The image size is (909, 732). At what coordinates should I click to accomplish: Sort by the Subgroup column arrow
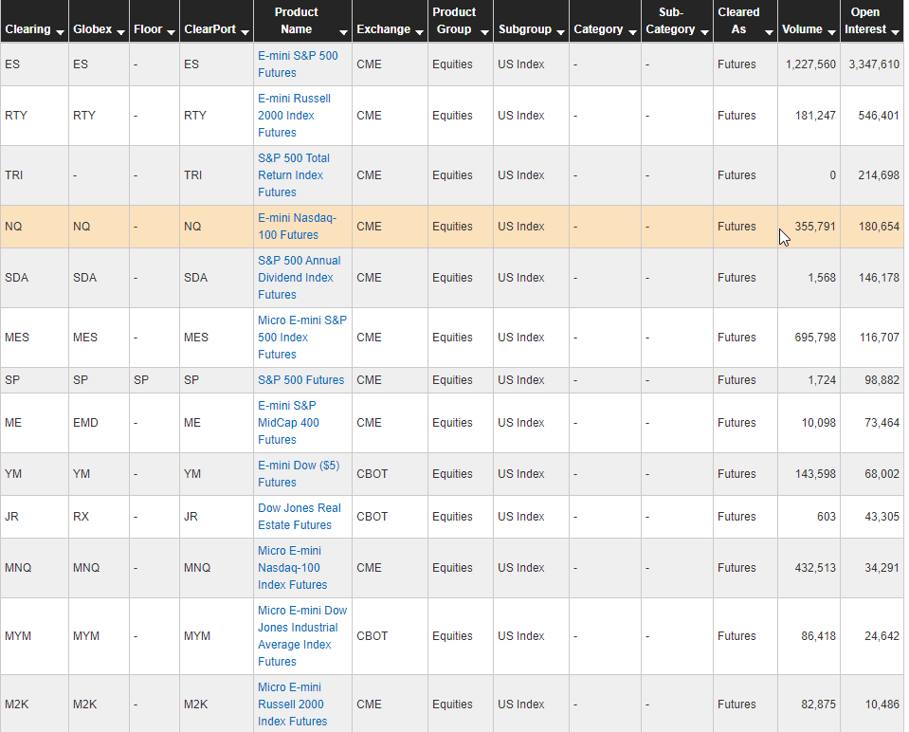click(x=560, y=32)
